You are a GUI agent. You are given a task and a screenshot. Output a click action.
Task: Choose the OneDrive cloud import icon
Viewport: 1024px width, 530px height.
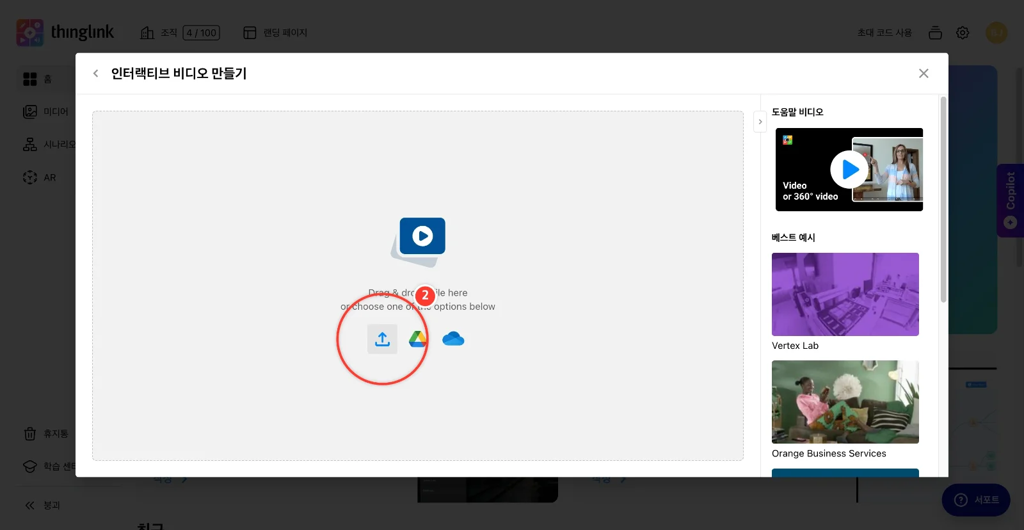(453, 339)
